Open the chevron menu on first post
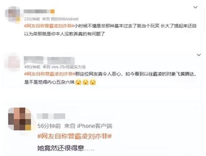The image size is (206, 156). click(196, 7)
